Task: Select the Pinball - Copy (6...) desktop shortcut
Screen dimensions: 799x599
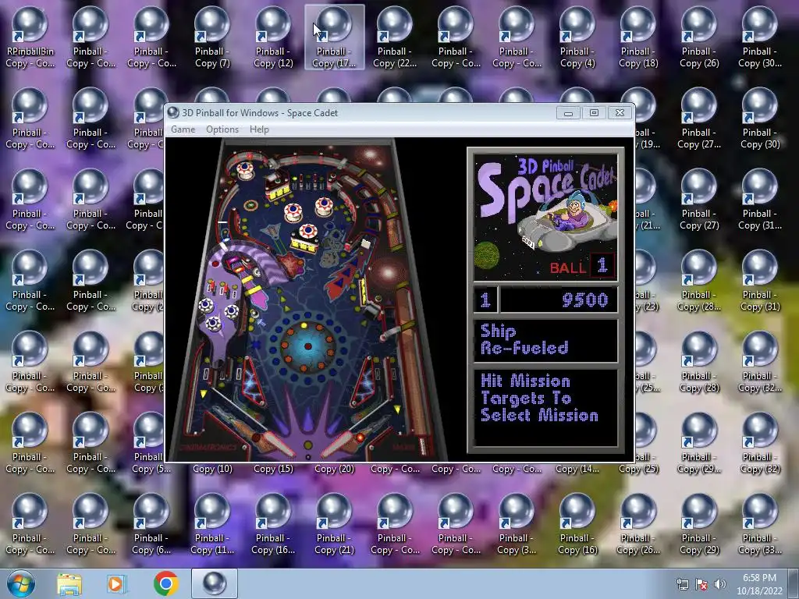Action: (151, 523)
